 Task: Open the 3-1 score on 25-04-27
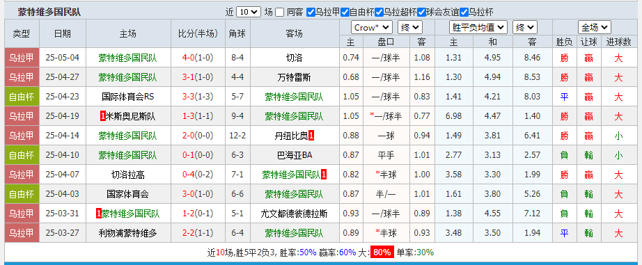click(x=188, y=77)
